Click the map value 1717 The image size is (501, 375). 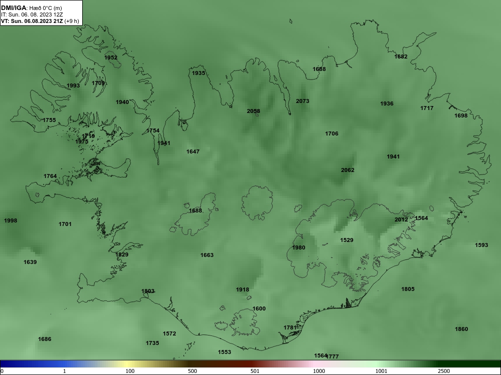point(427,108)
